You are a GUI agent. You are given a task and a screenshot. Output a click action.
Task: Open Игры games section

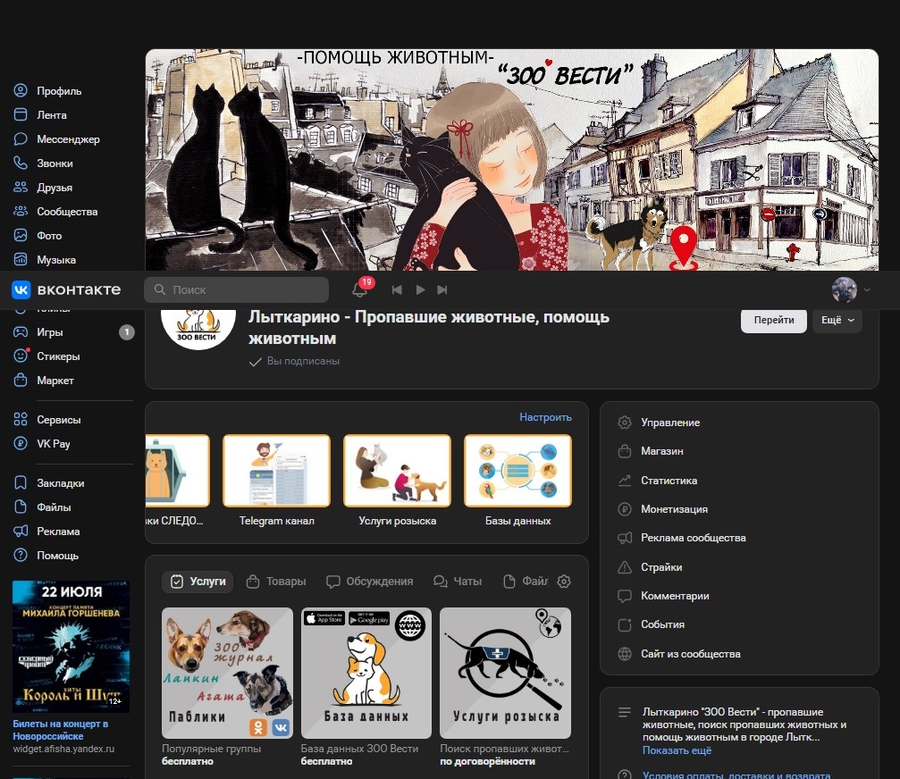click(x=38, y=332)
